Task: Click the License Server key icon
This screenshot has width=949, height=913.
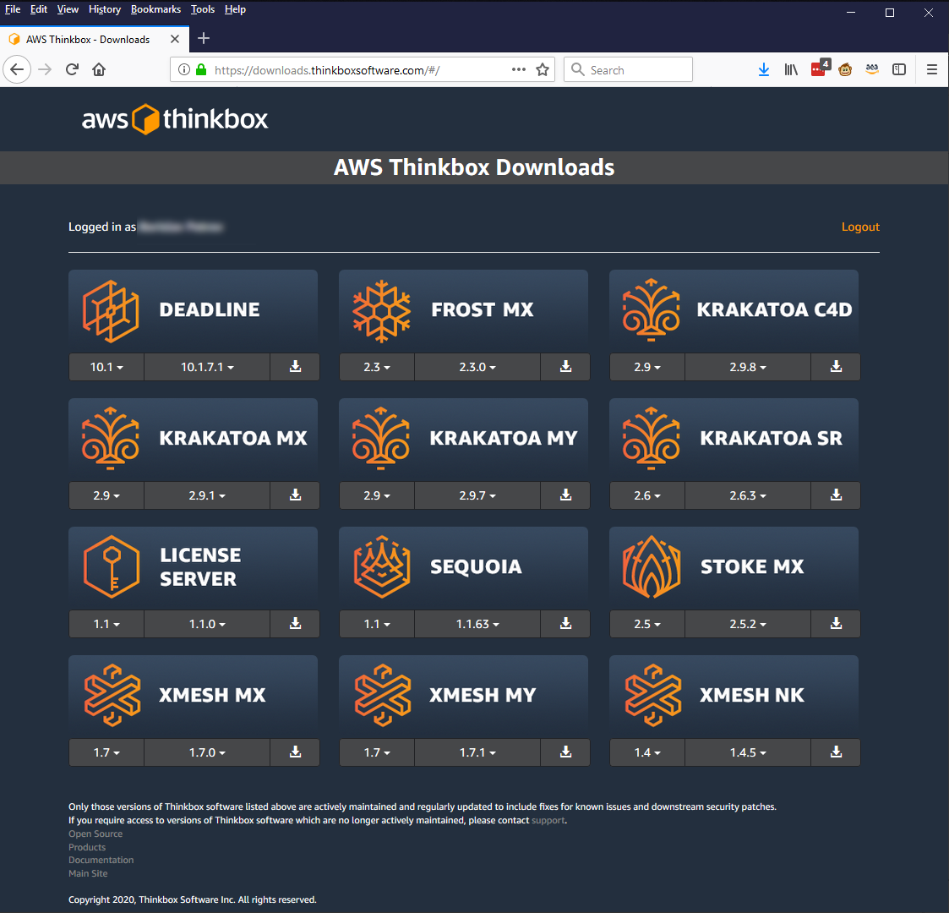Action: tap(110, 566)
